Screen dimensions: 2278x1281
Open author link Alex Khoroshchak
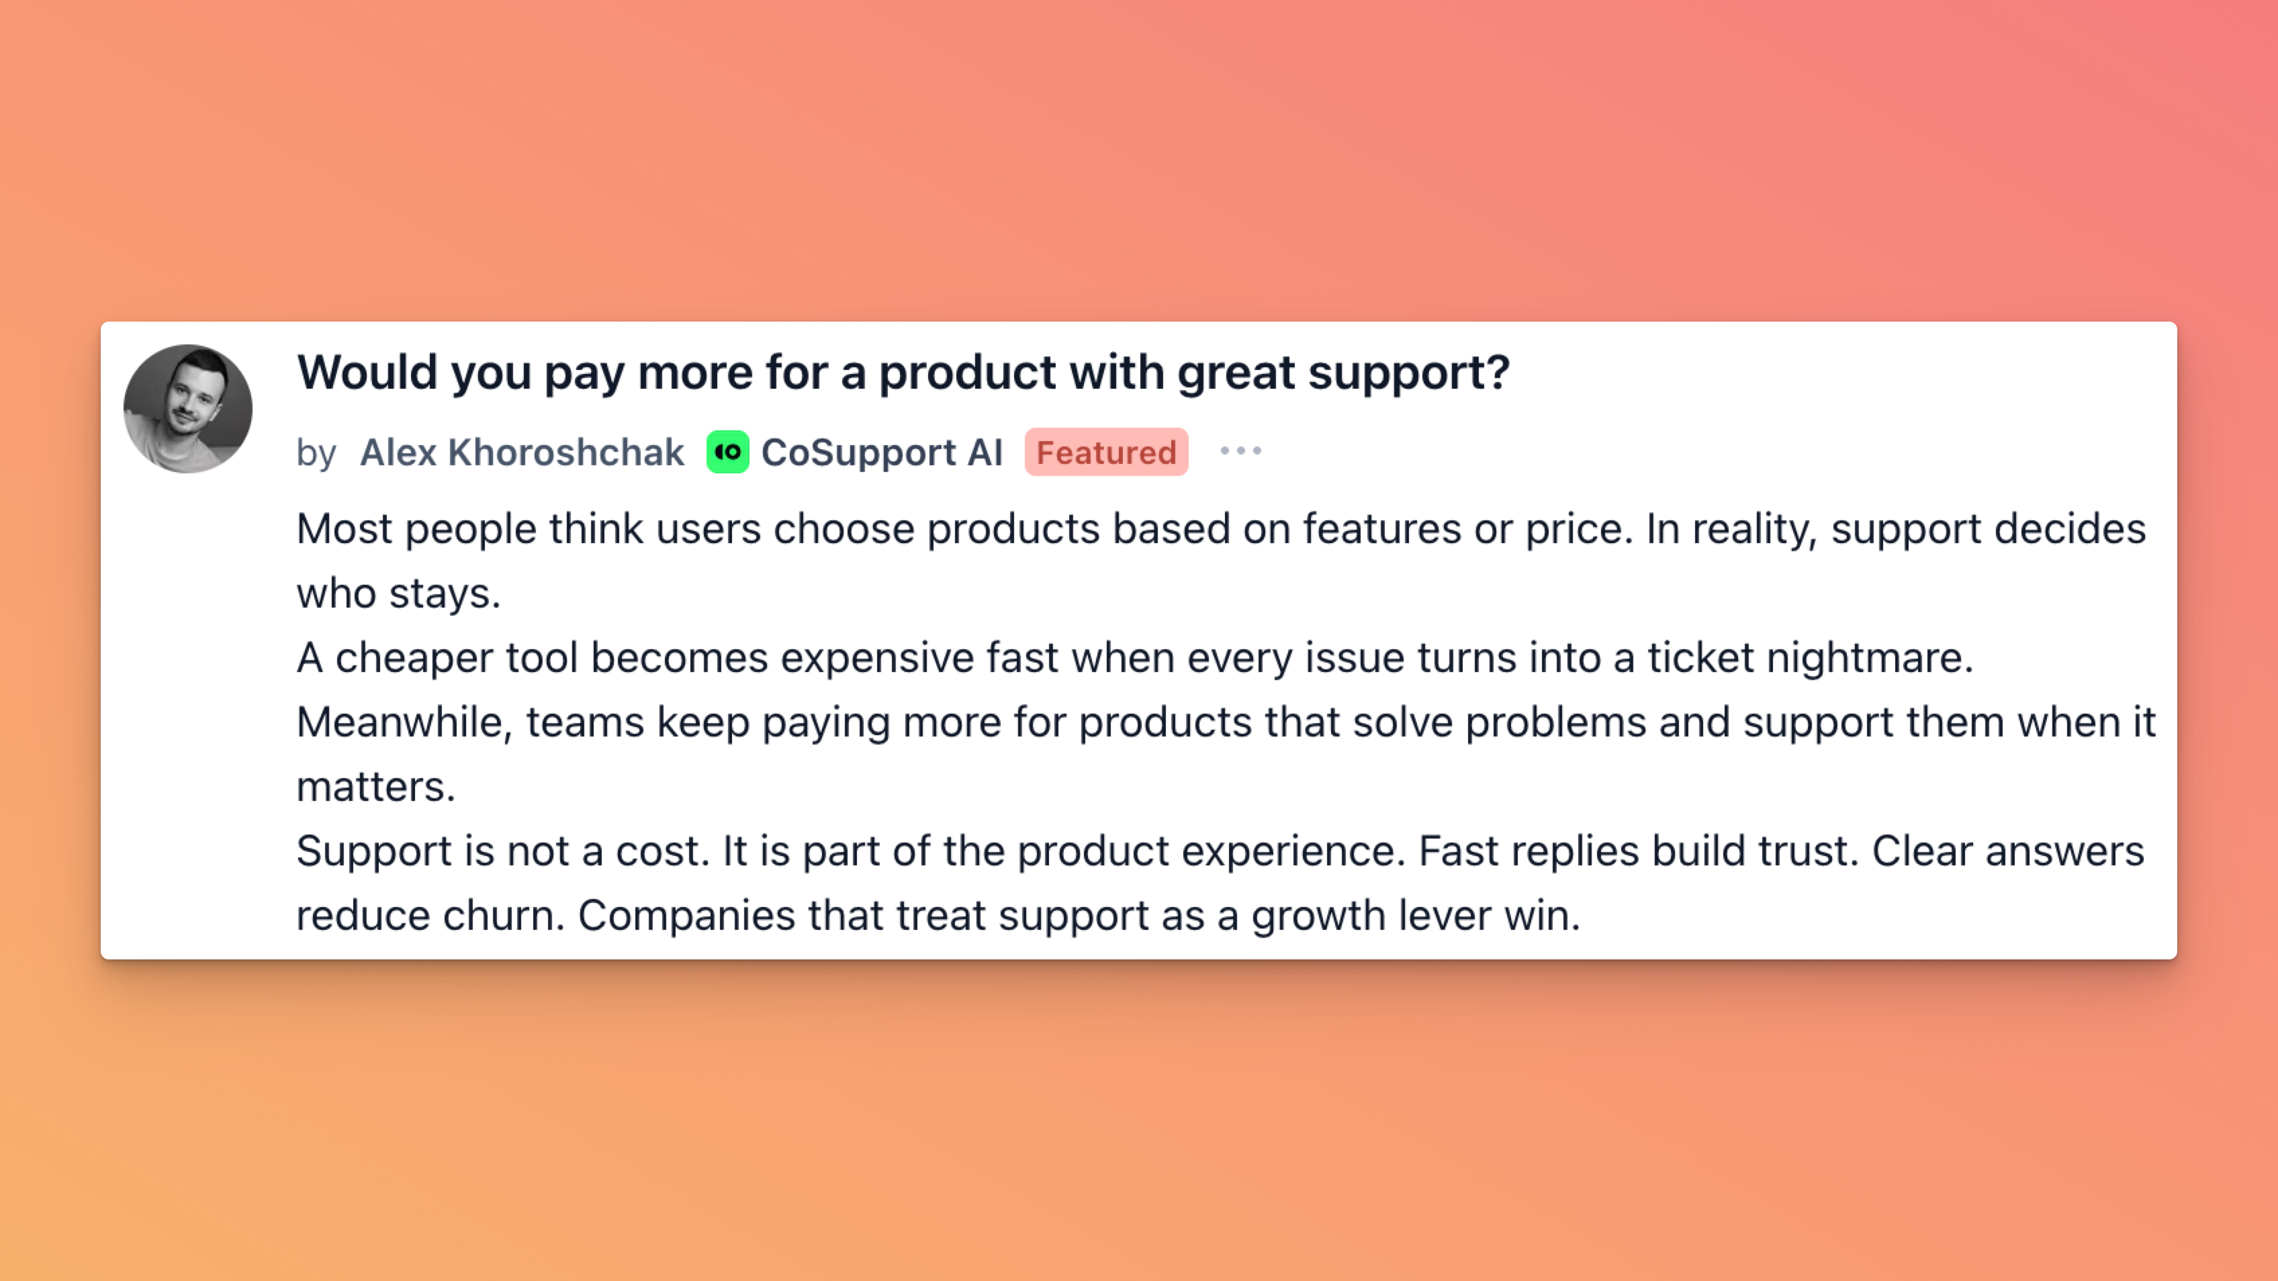(522, 453)
